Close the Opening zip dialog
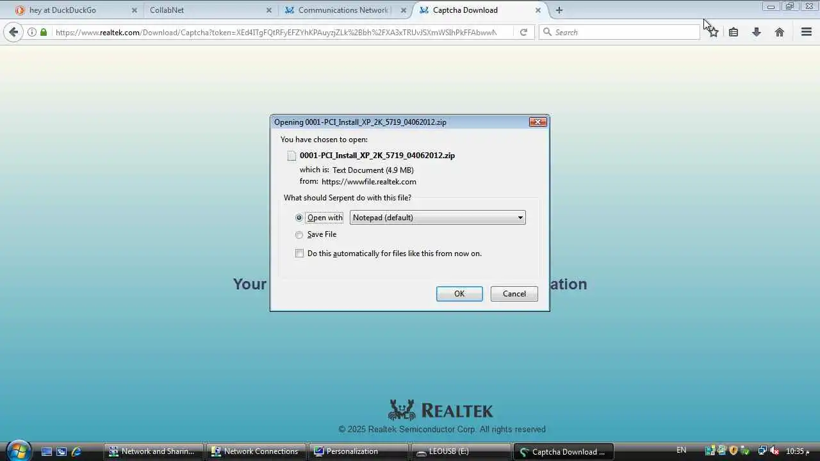Viewport: 820px width, 461px height. [x=538, y=122]
